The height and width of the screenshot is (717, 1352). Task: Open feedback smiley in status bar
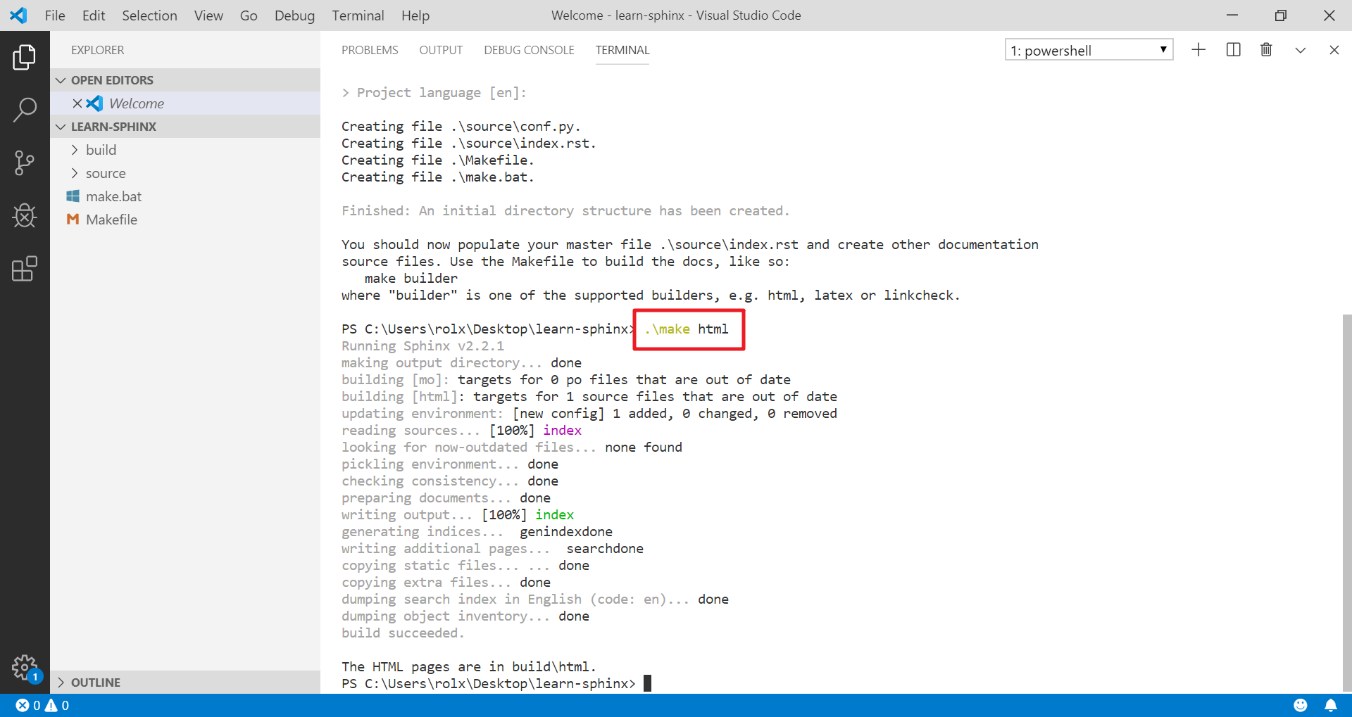[x=1301, y=705]
